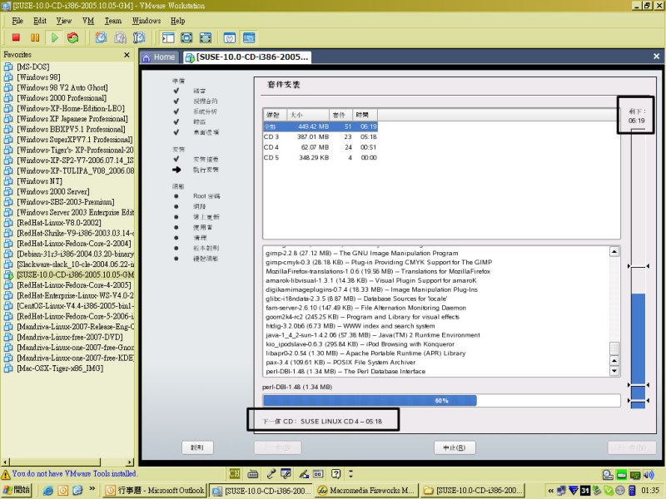This screenshot has width=666, height=499.
Task: Click the gimp-2.2.8 package log line
Action: tap(362, 253)
